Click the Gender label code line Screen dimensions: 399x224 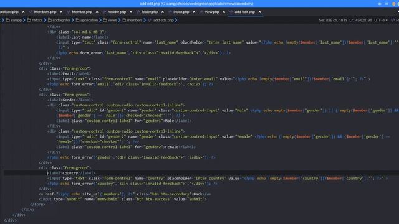[70, 100]
